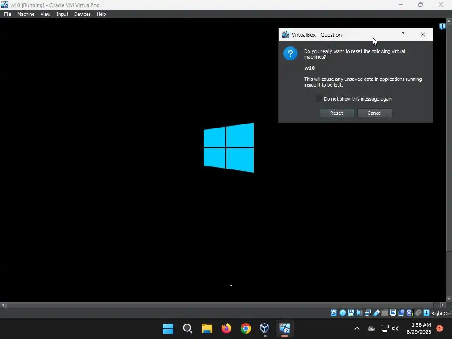Click the recording status icon
The image size is (452, 339).
coord(401,313)
